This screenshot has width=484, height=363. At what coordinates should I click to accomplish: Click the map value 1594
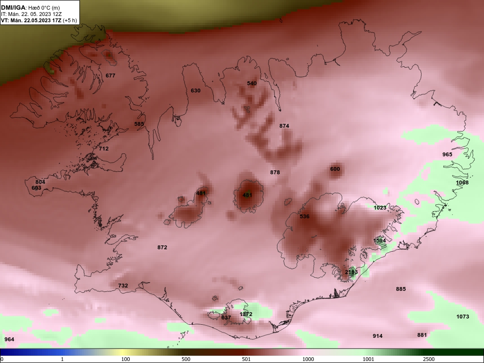(x=379, y=241)
